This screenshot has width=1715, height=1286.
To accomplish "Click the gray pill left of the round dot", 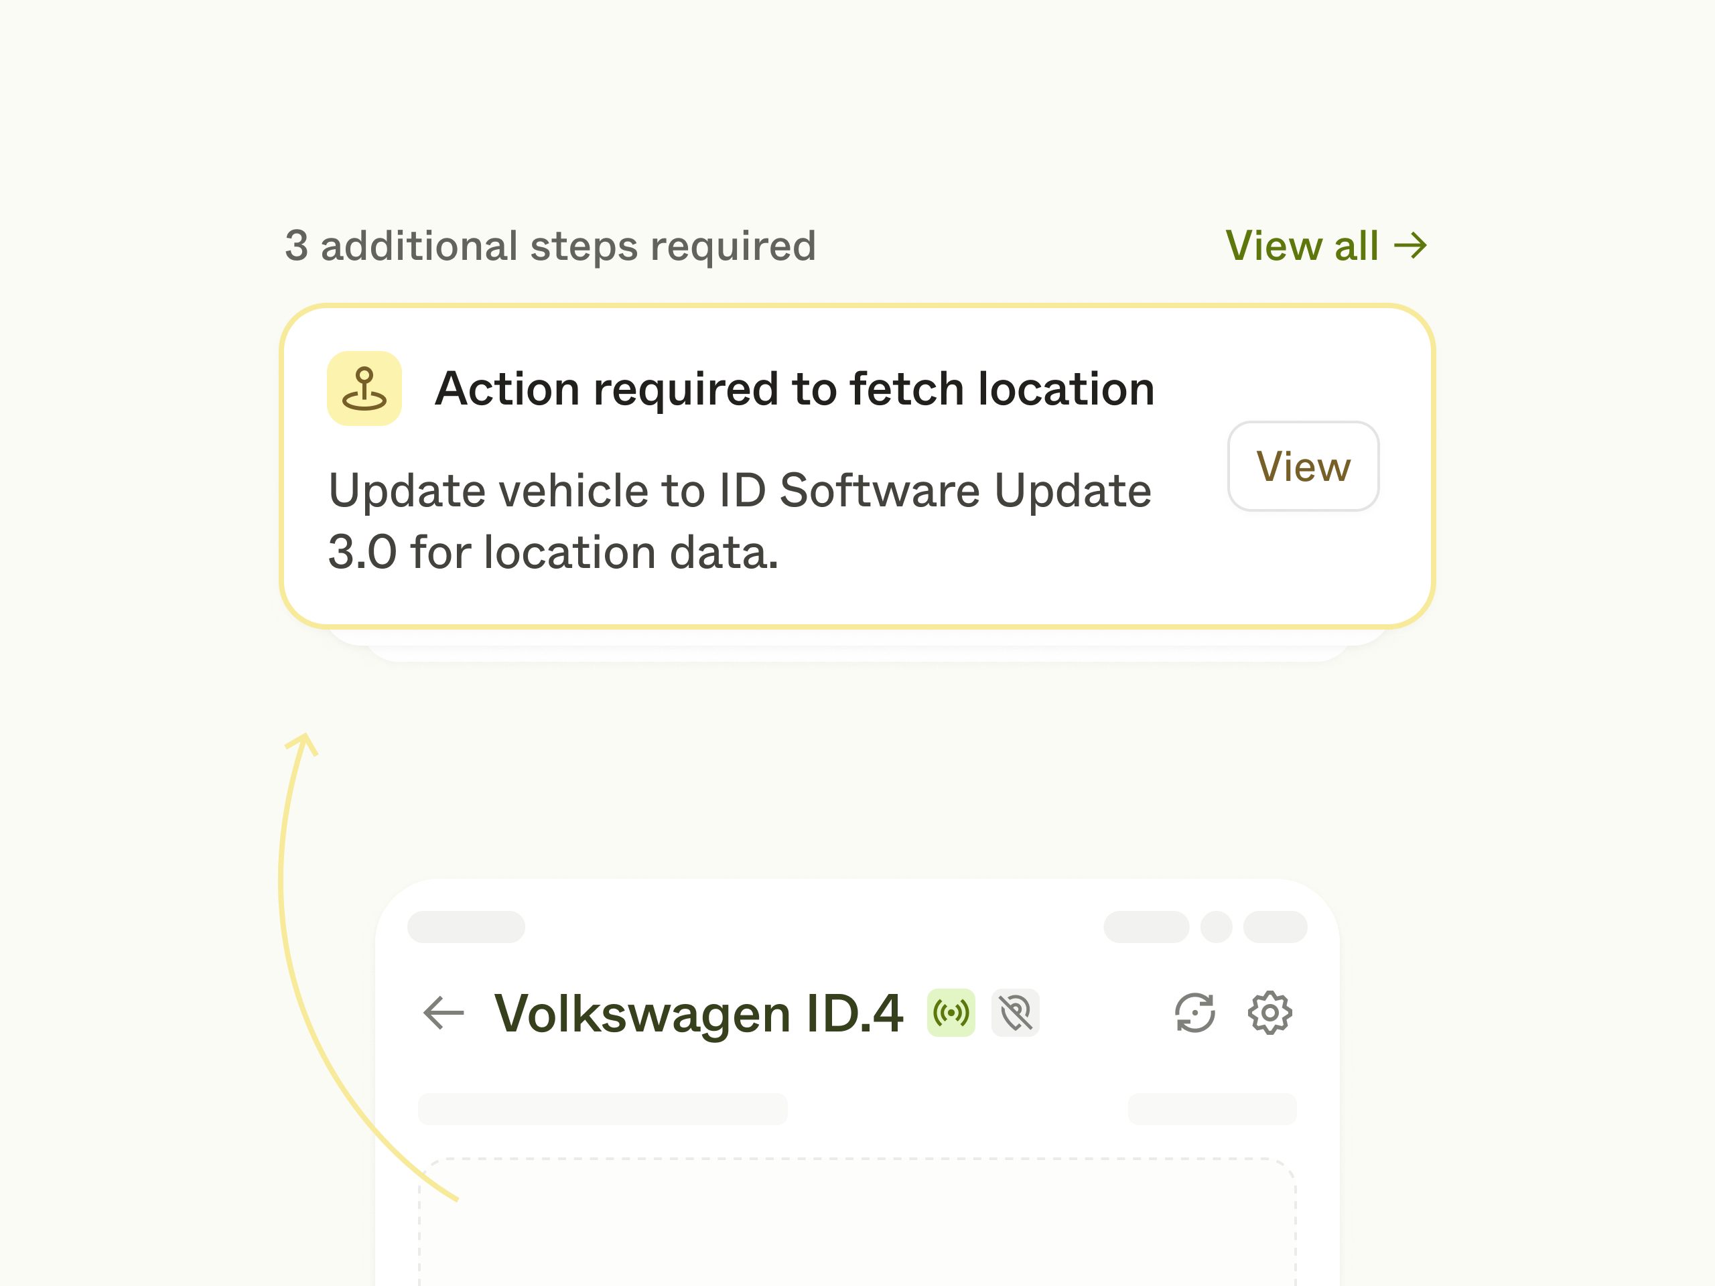I will click(1146, 927).
